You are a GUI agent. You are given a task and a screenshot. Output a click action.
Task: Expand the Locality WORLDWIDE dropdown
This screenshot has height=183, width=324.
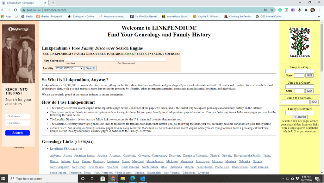coord(69,68)
